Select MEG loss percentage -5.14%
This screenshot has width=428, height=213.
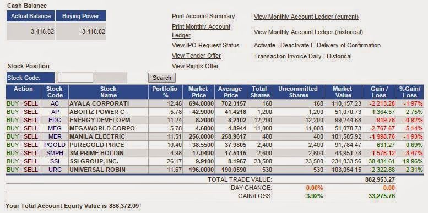(x=413, y=128)
